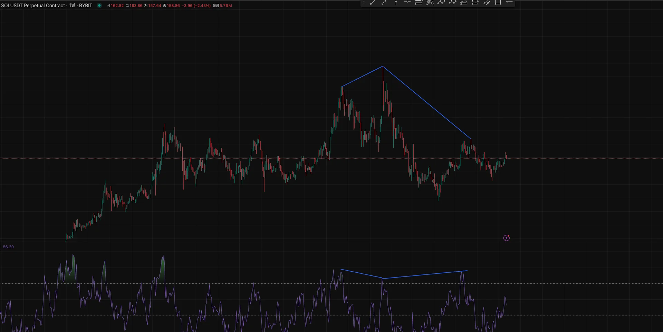663x332 pixels.
Task: Select the vertical line drawing tool
Action: pyautogui.click(x=396, y=2)
